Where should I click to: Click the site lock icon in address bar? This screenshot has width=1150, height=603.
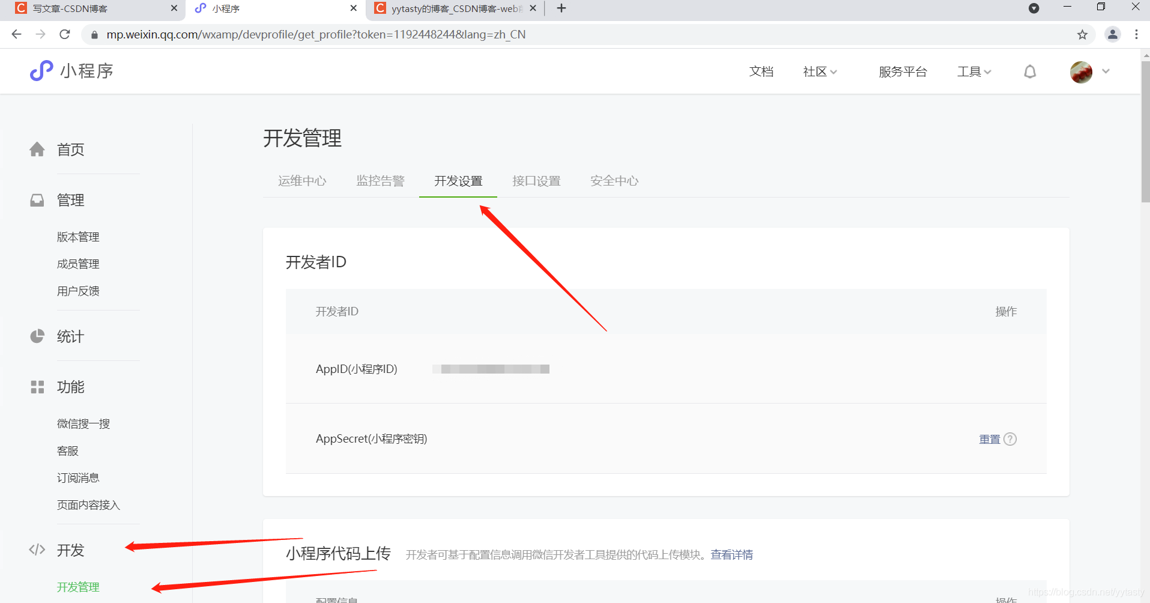pyautogui.click(x=94, y=35)
